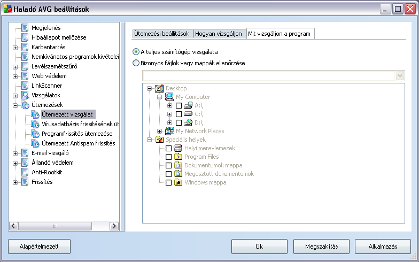
Task: Expand the Karbantartás node
Action: click(x=15, y=48)
